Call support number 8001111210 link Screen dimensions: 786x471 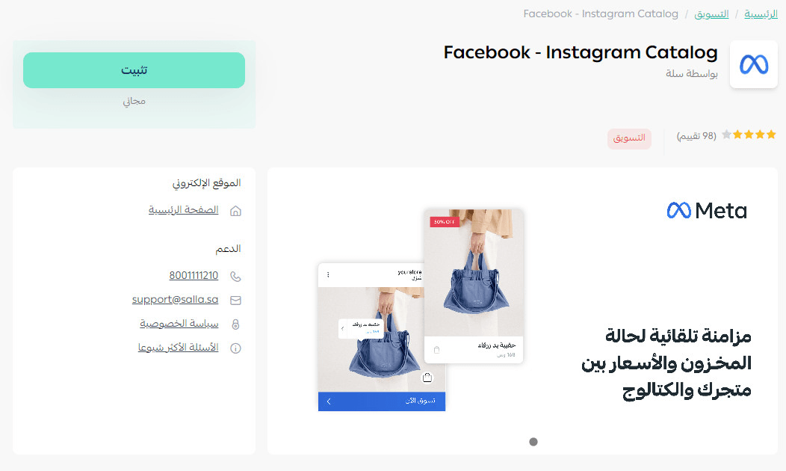tap(194, 275)
